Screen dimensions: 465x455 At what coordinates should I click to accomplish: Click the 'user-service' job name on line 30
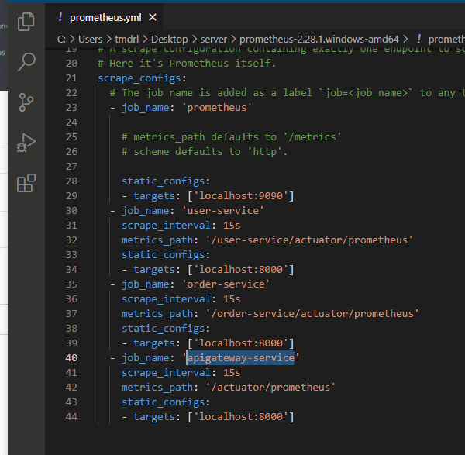222,211
